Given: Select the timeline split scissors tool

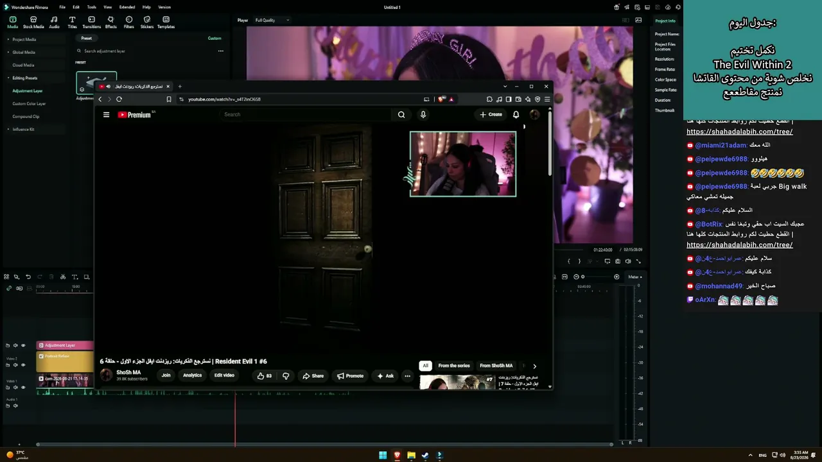Looking at the screenshot, I should [x=63, y=277].
